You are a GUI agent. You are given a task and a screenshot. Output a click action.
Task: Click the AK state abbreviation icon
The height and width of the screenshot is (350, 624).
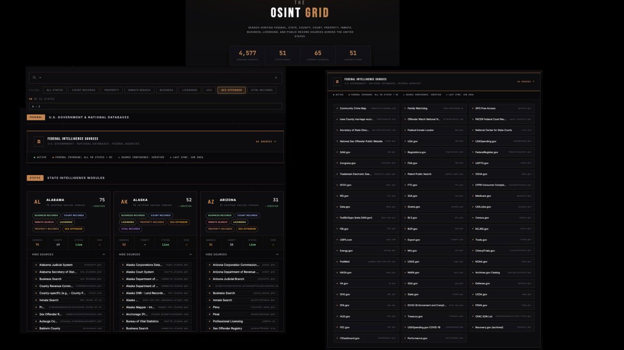[x=124, y=201]
